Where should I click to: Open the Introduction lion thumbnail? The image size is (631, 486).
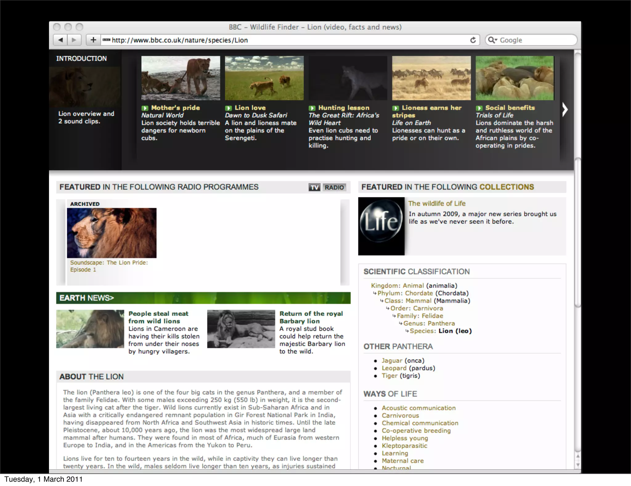point(85,87)
